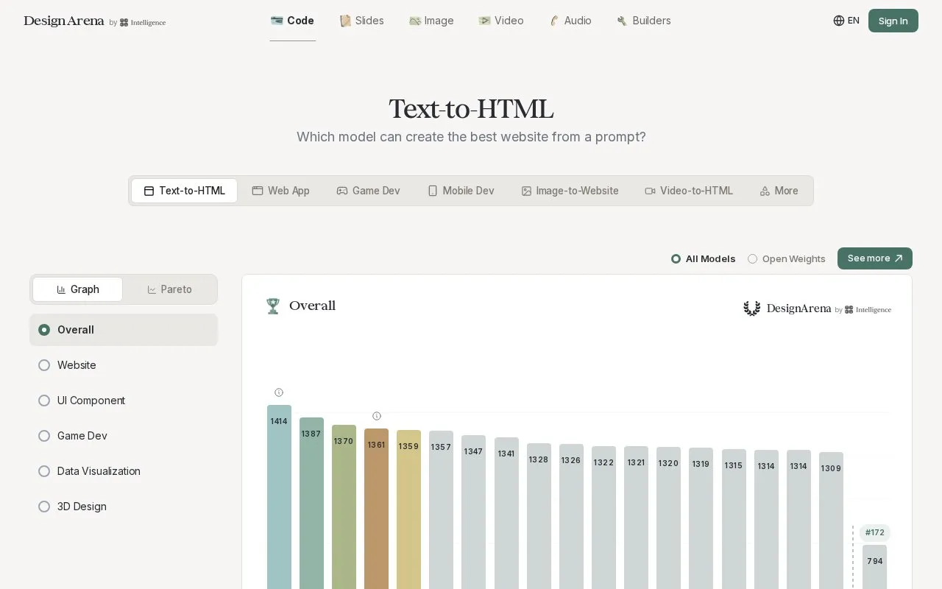Click the bar labeled 1309
Viewport: 942px width, 589px height.
point(831,521)
